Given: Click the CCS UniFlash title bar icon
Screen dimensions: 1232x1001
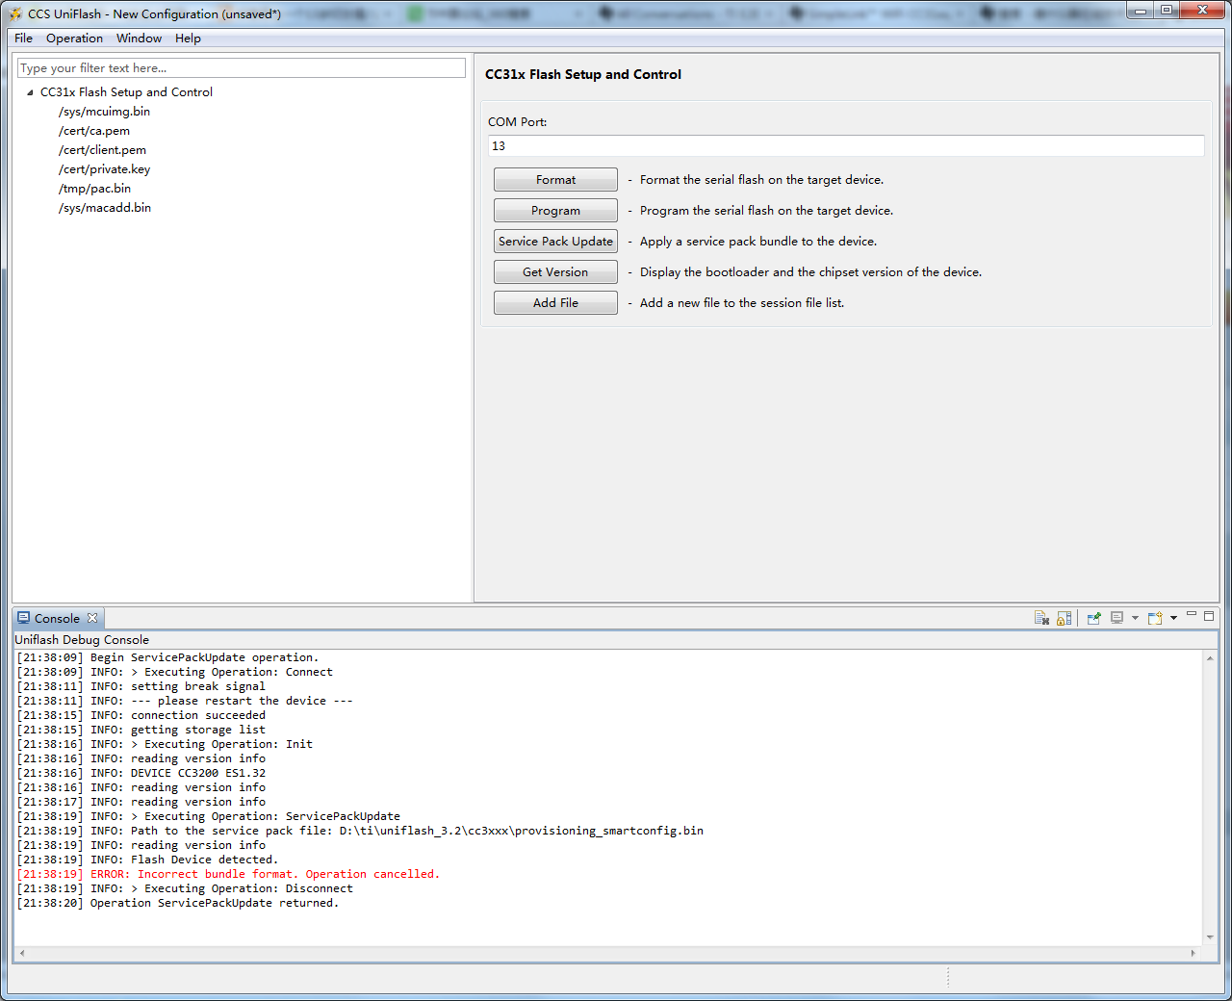Looking at the screenshot, I should [15, 13].
